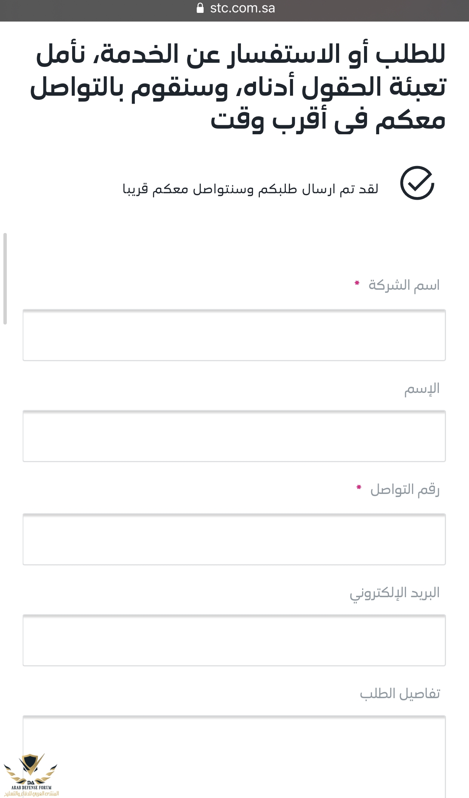The height and width of the screenshot is (798, 469).
Task: Click the request details (تفاصيل الطلب) textarea
Action: (234, 756)
